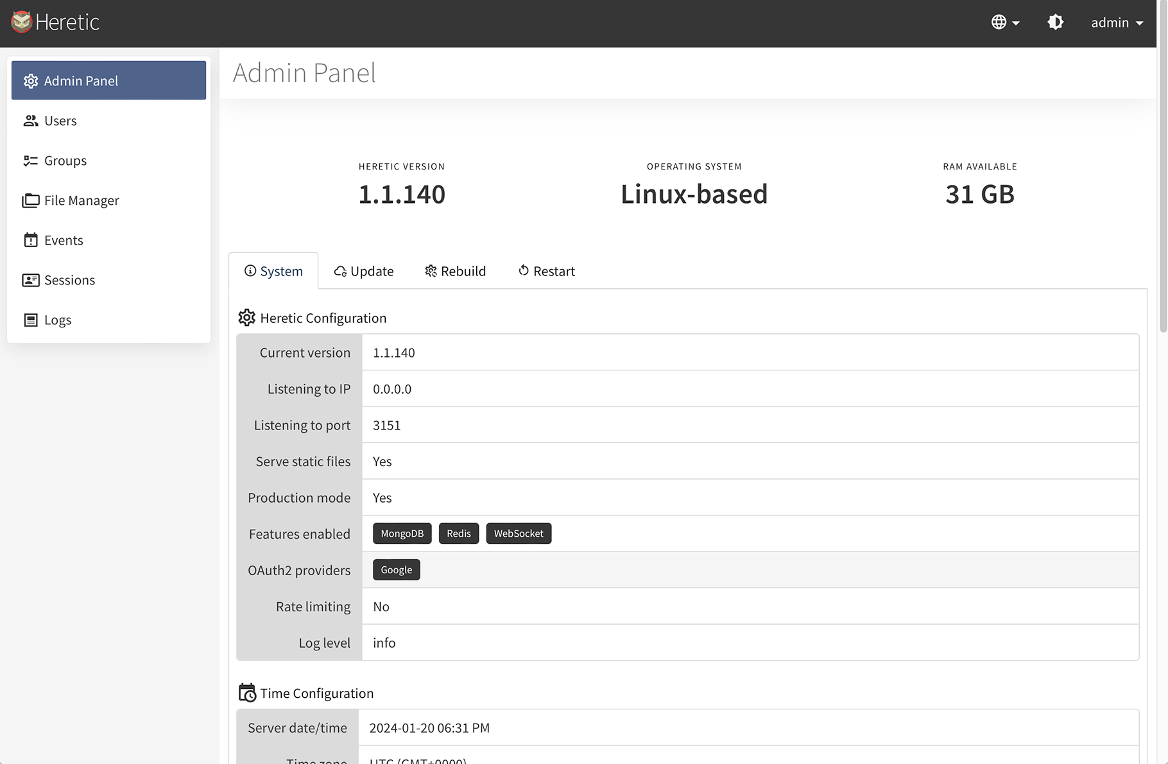Open the Rebuild tab
Screen dimensions: 1168x764
456,271
